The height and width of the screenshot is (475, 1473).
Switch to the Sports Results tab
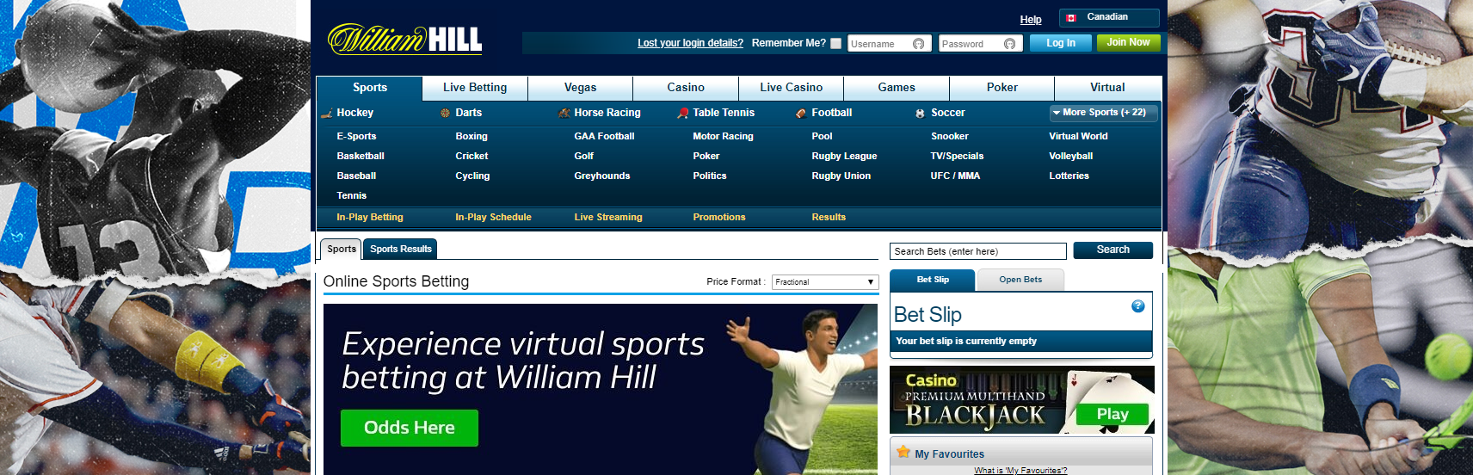tap(401, 249)
